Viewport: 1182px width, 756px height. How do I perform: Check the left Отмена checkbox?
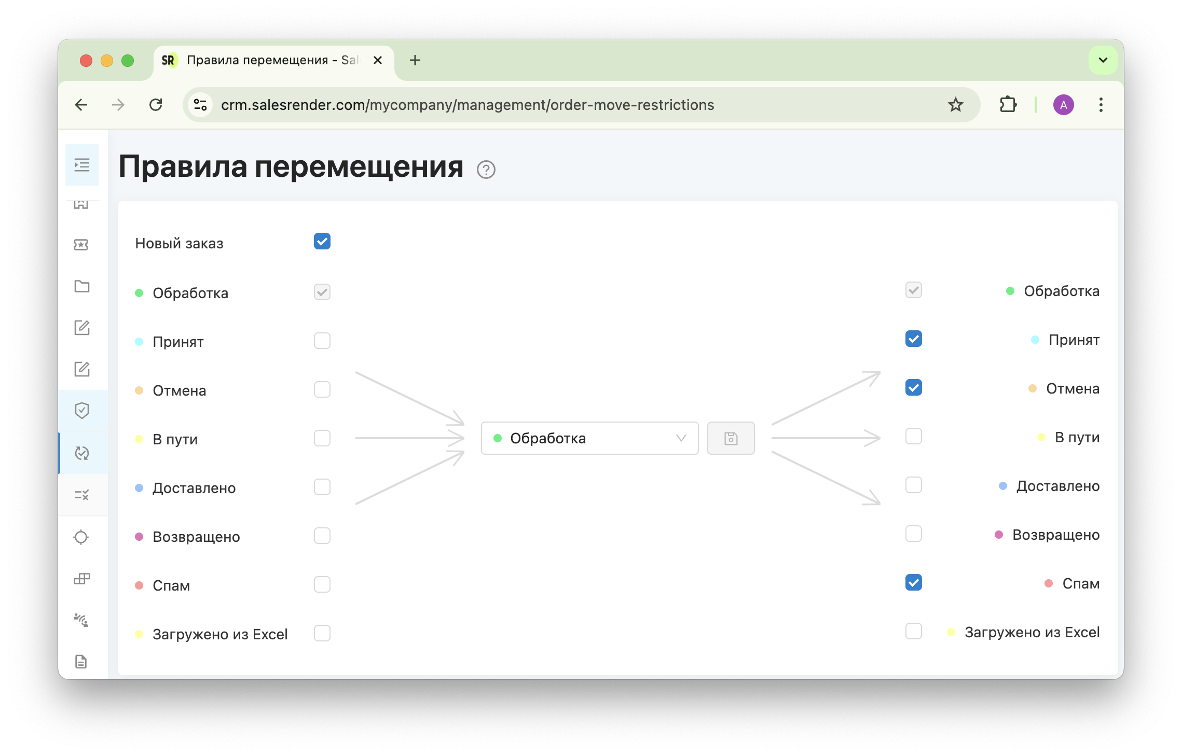pos(322,389)
